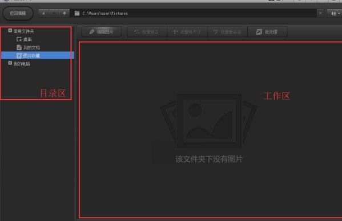This screenshot has height=221, width=342.
Task: Go up one folder level
Action: pyautogui.click(x=65, y=14)
